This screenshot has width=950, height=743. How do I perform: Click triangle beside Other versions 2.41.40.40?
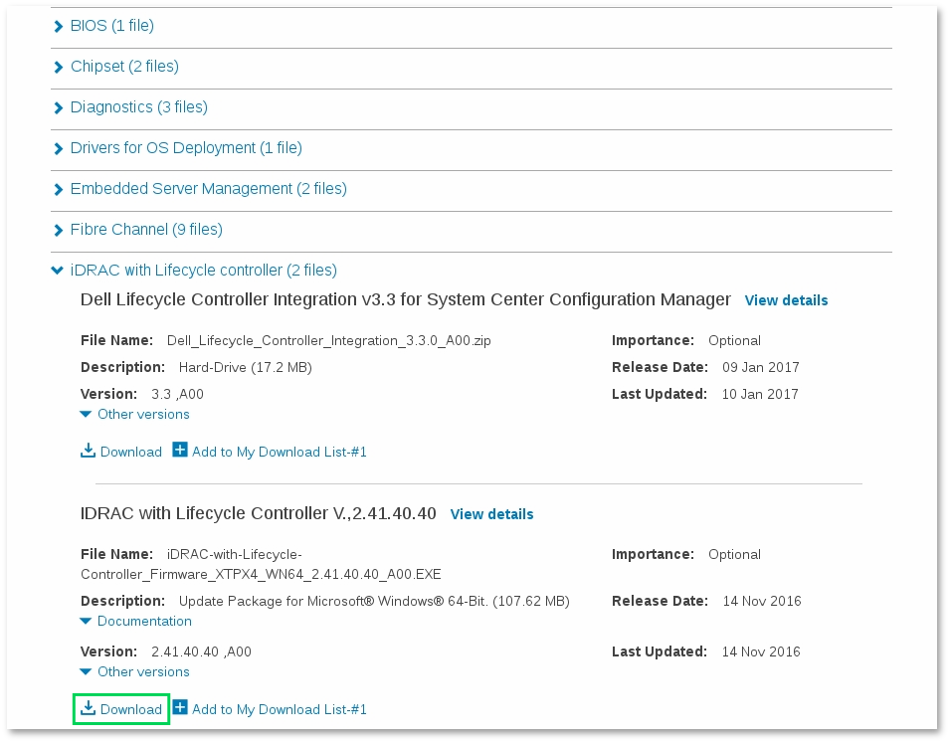pyautogui.click(x=86, y=672)
